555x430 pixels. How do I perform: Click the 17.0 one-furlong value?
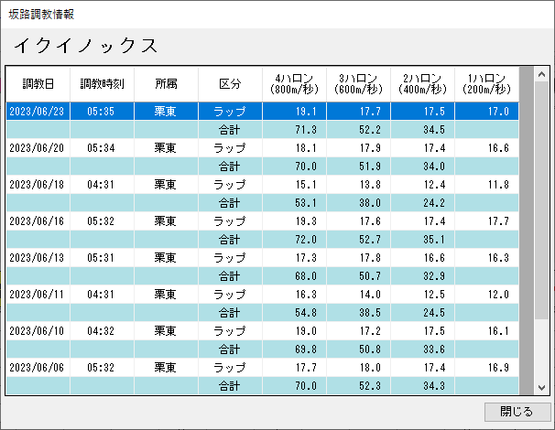(x=486, y=112)
